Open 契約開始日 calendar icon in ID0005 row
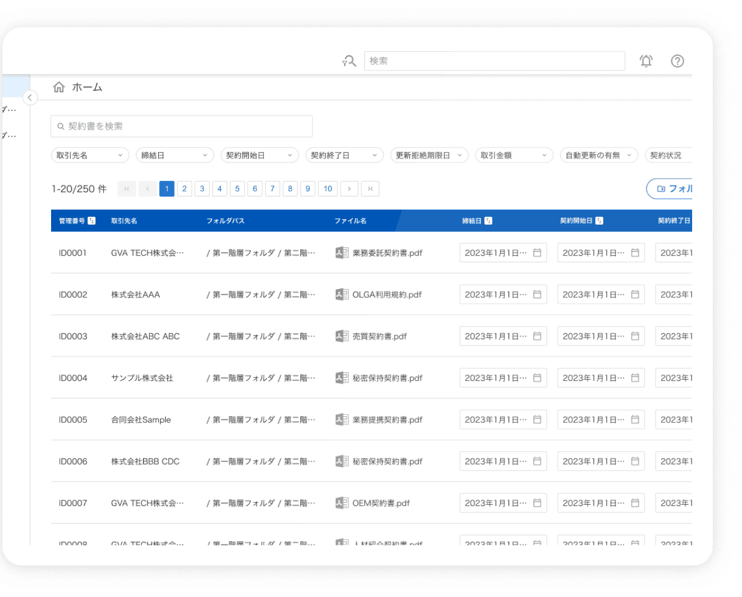 click(635, 420)
